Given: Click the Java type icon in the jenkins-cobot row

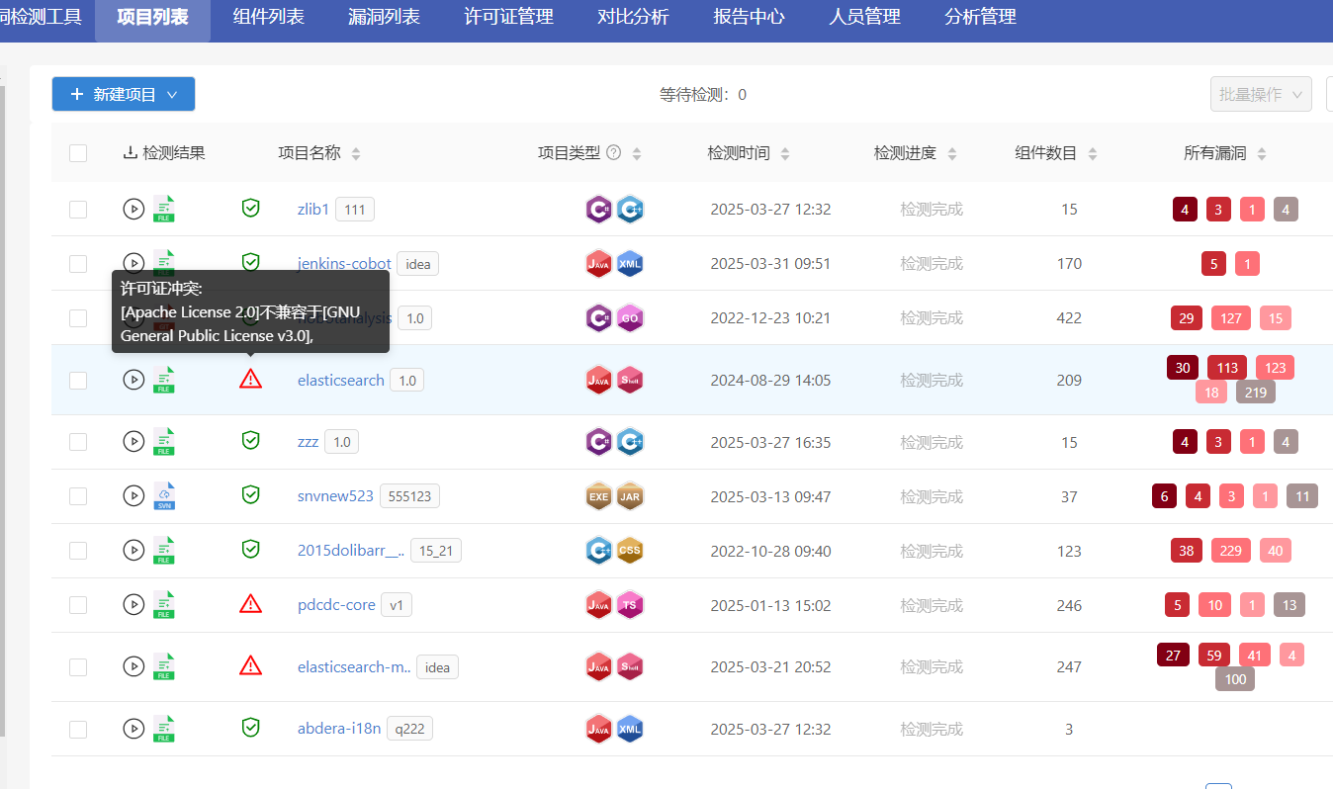Looking at the screenshot, I should point(598,264).
